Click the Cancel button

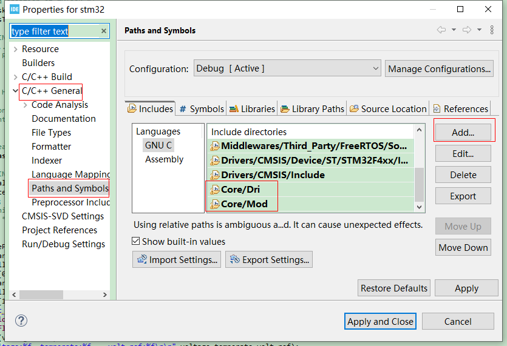pyautogui.click(x=458, y=322)
